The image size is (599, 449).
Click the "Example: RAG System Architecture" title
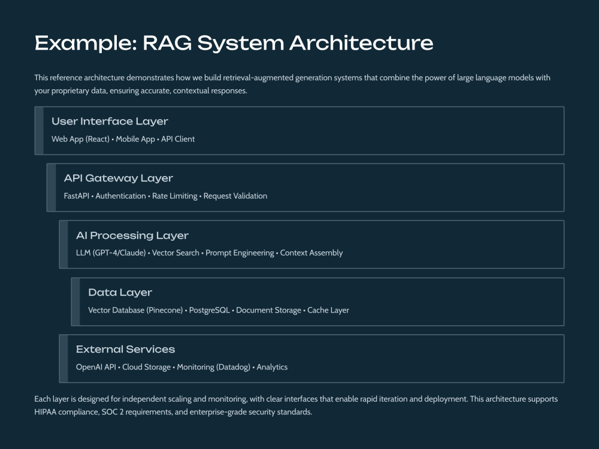tap(234, 43)
